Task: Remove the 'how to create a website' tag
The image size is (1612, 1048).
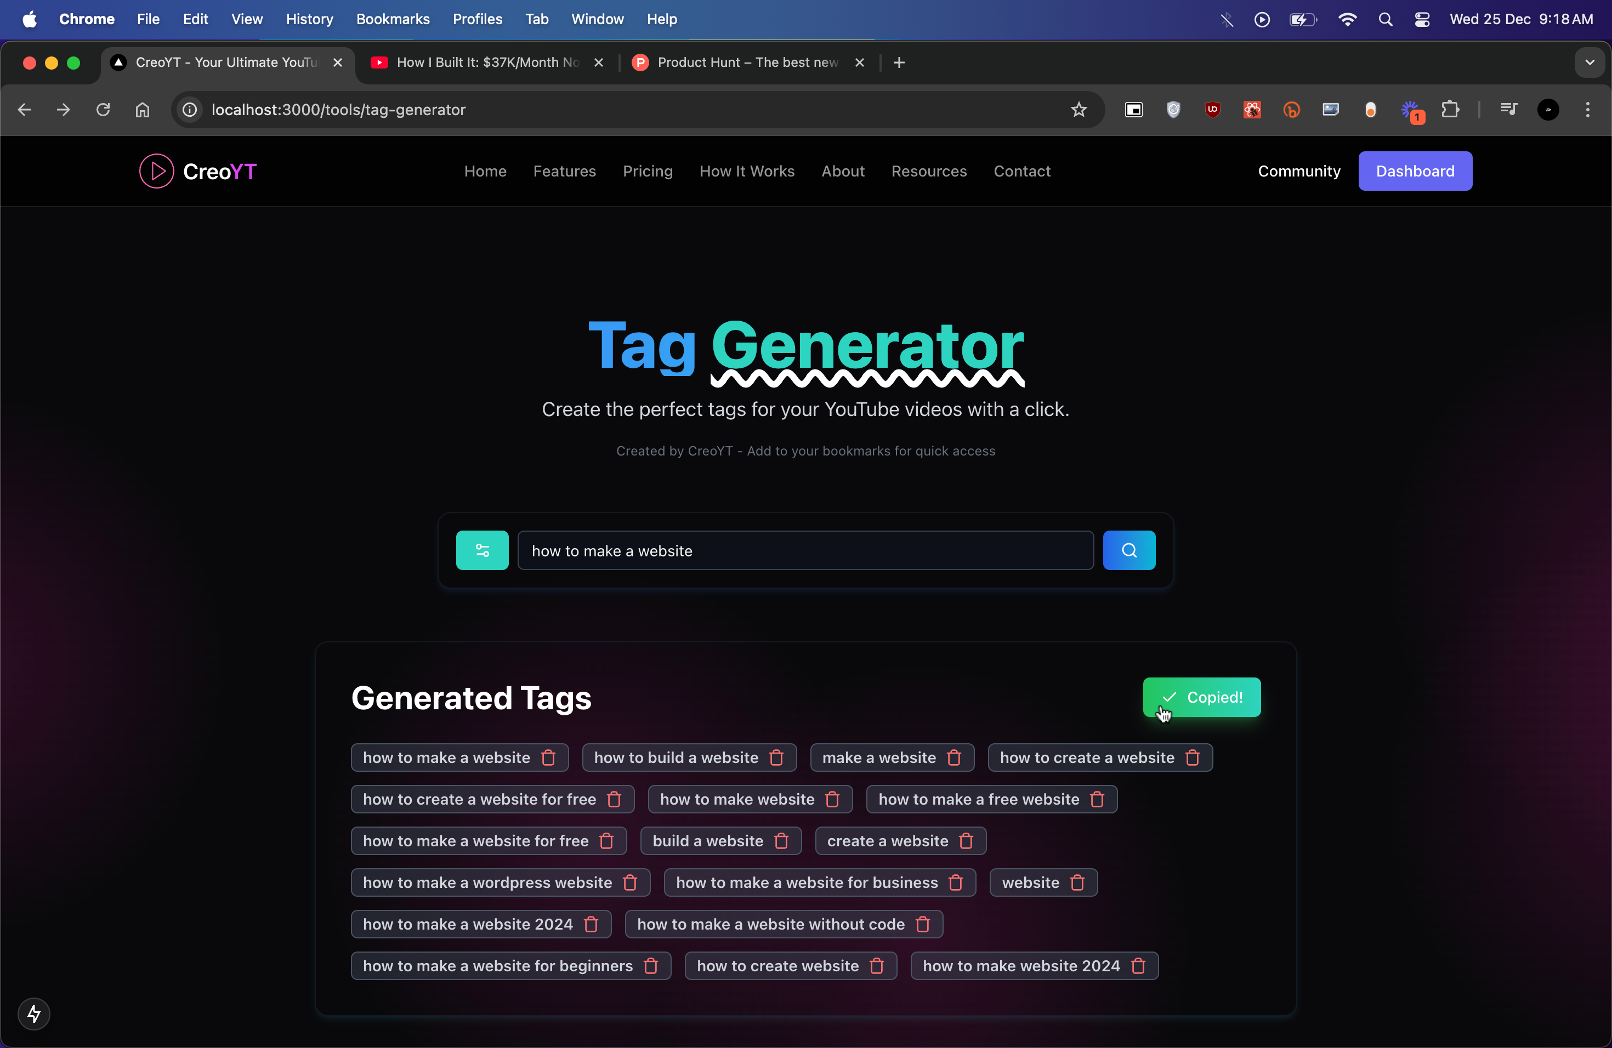Action: (x=1193, y=757)
